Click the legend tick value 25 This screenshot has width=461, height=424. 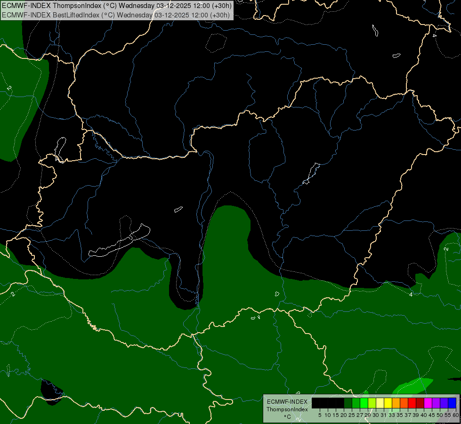[x=352, y=415]
